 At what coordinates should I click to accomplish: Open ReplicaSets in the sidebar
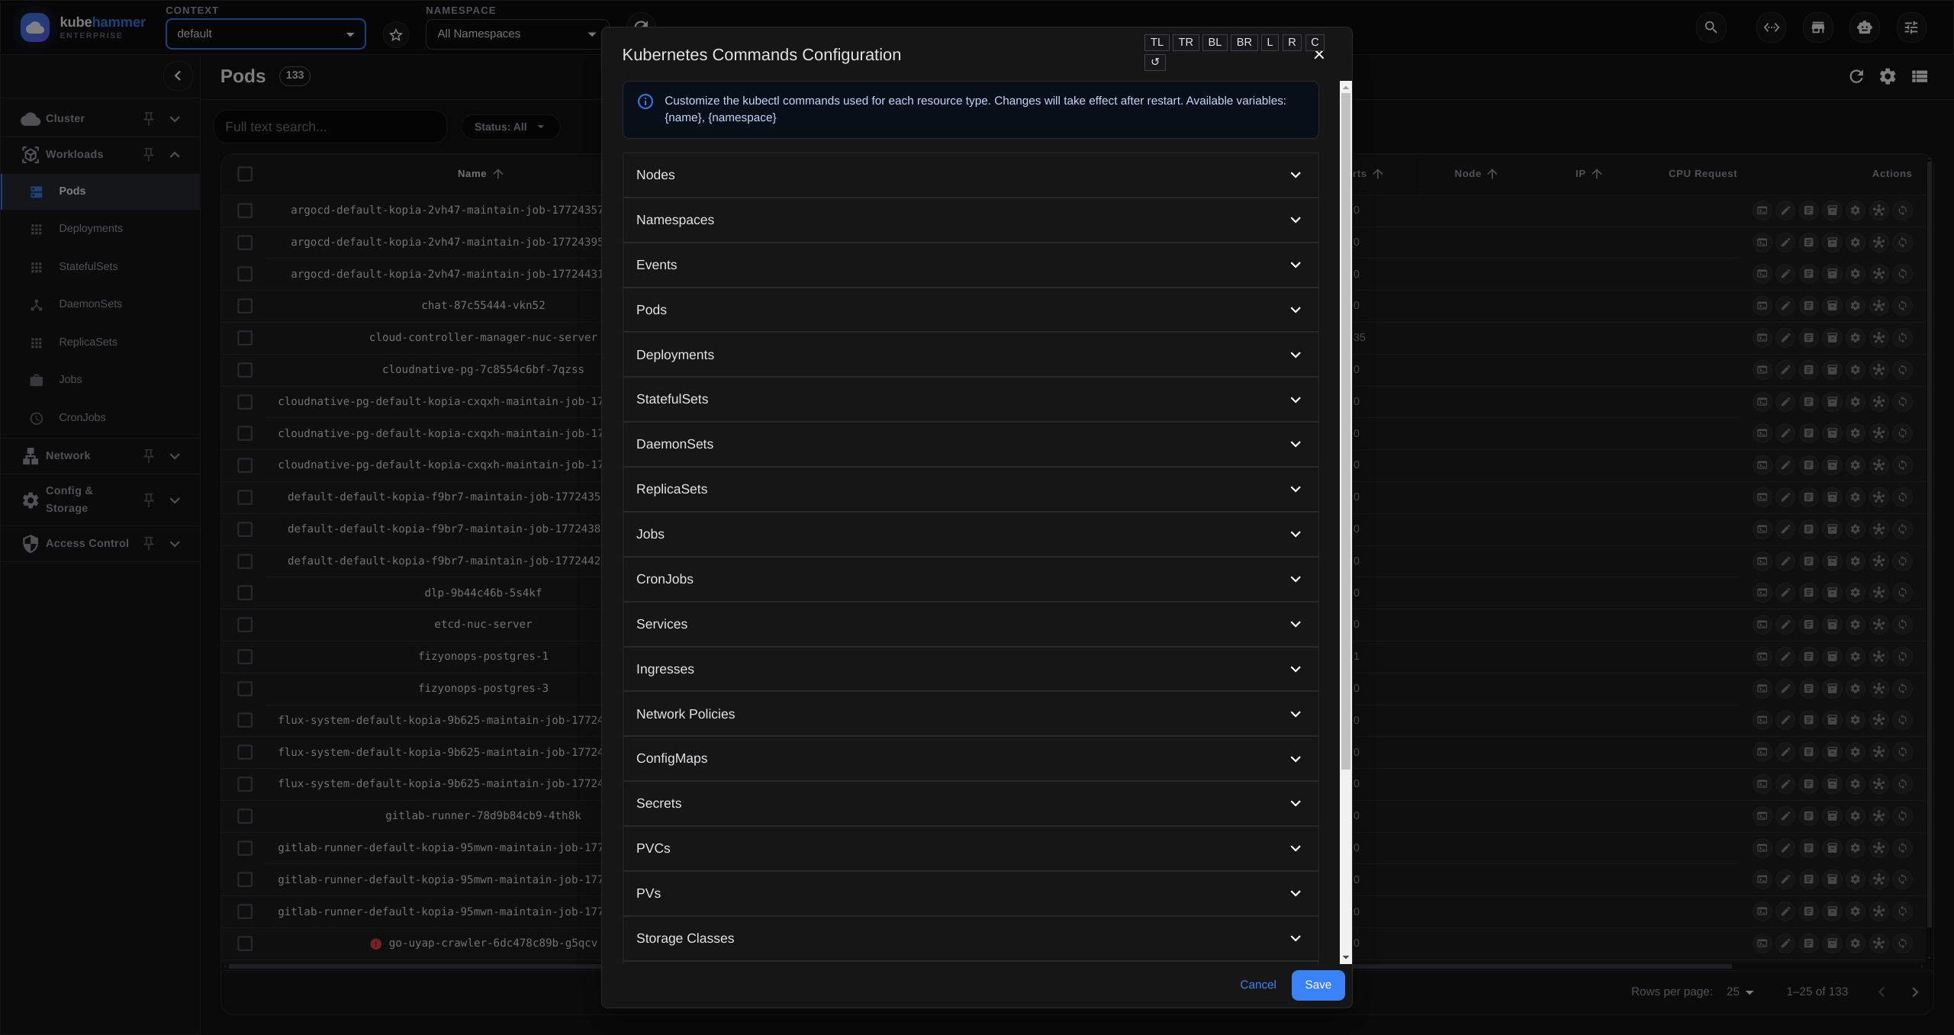[x=100, y=342]
